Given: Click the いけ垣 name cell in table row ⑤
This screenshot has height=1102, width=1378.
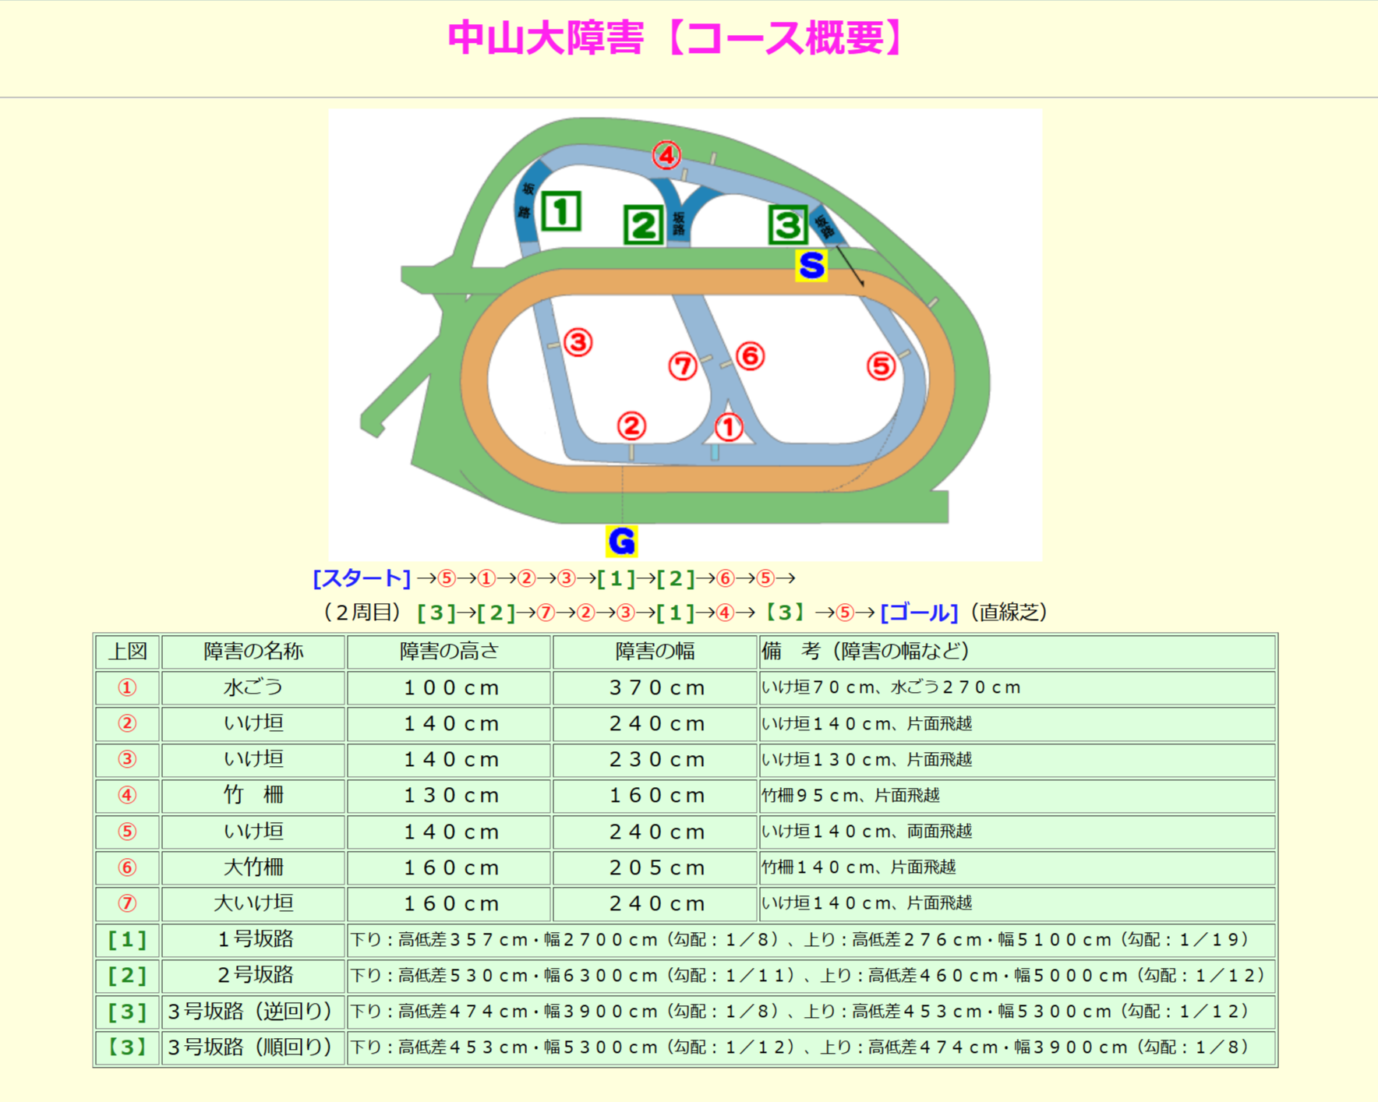Looking at the screenshot, I should (253, 831).
